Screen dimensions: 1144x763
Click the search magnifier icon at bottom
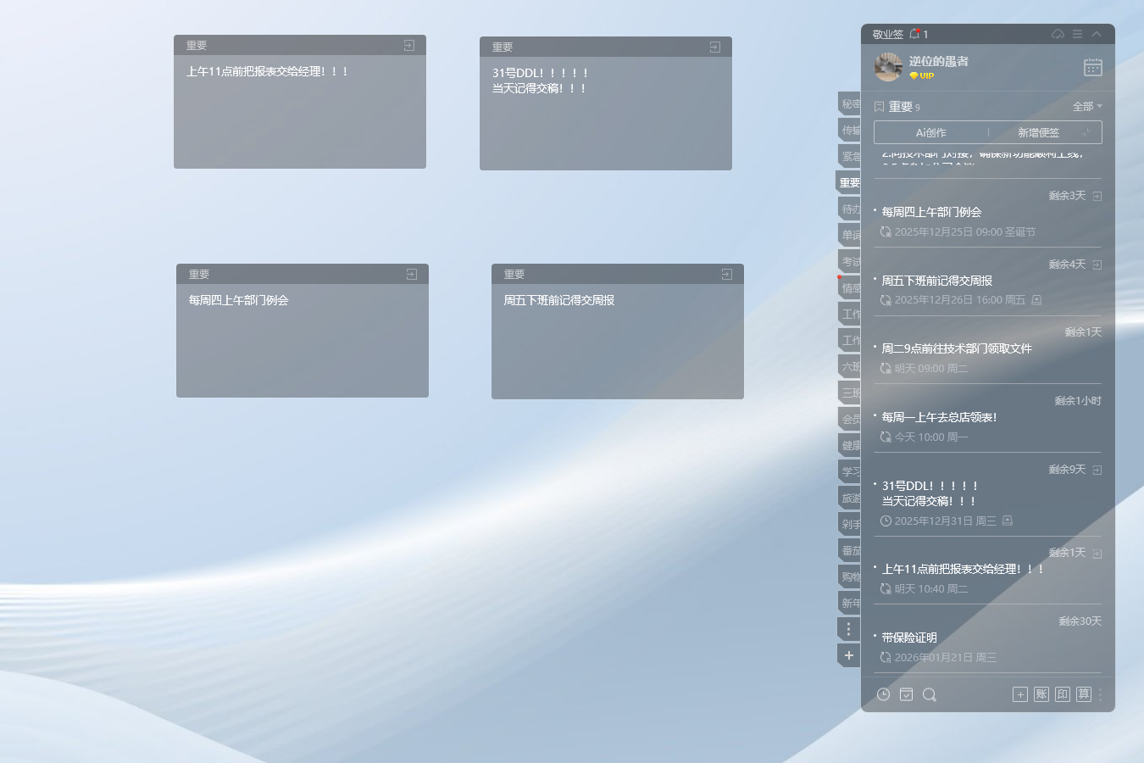coord(929,694)
